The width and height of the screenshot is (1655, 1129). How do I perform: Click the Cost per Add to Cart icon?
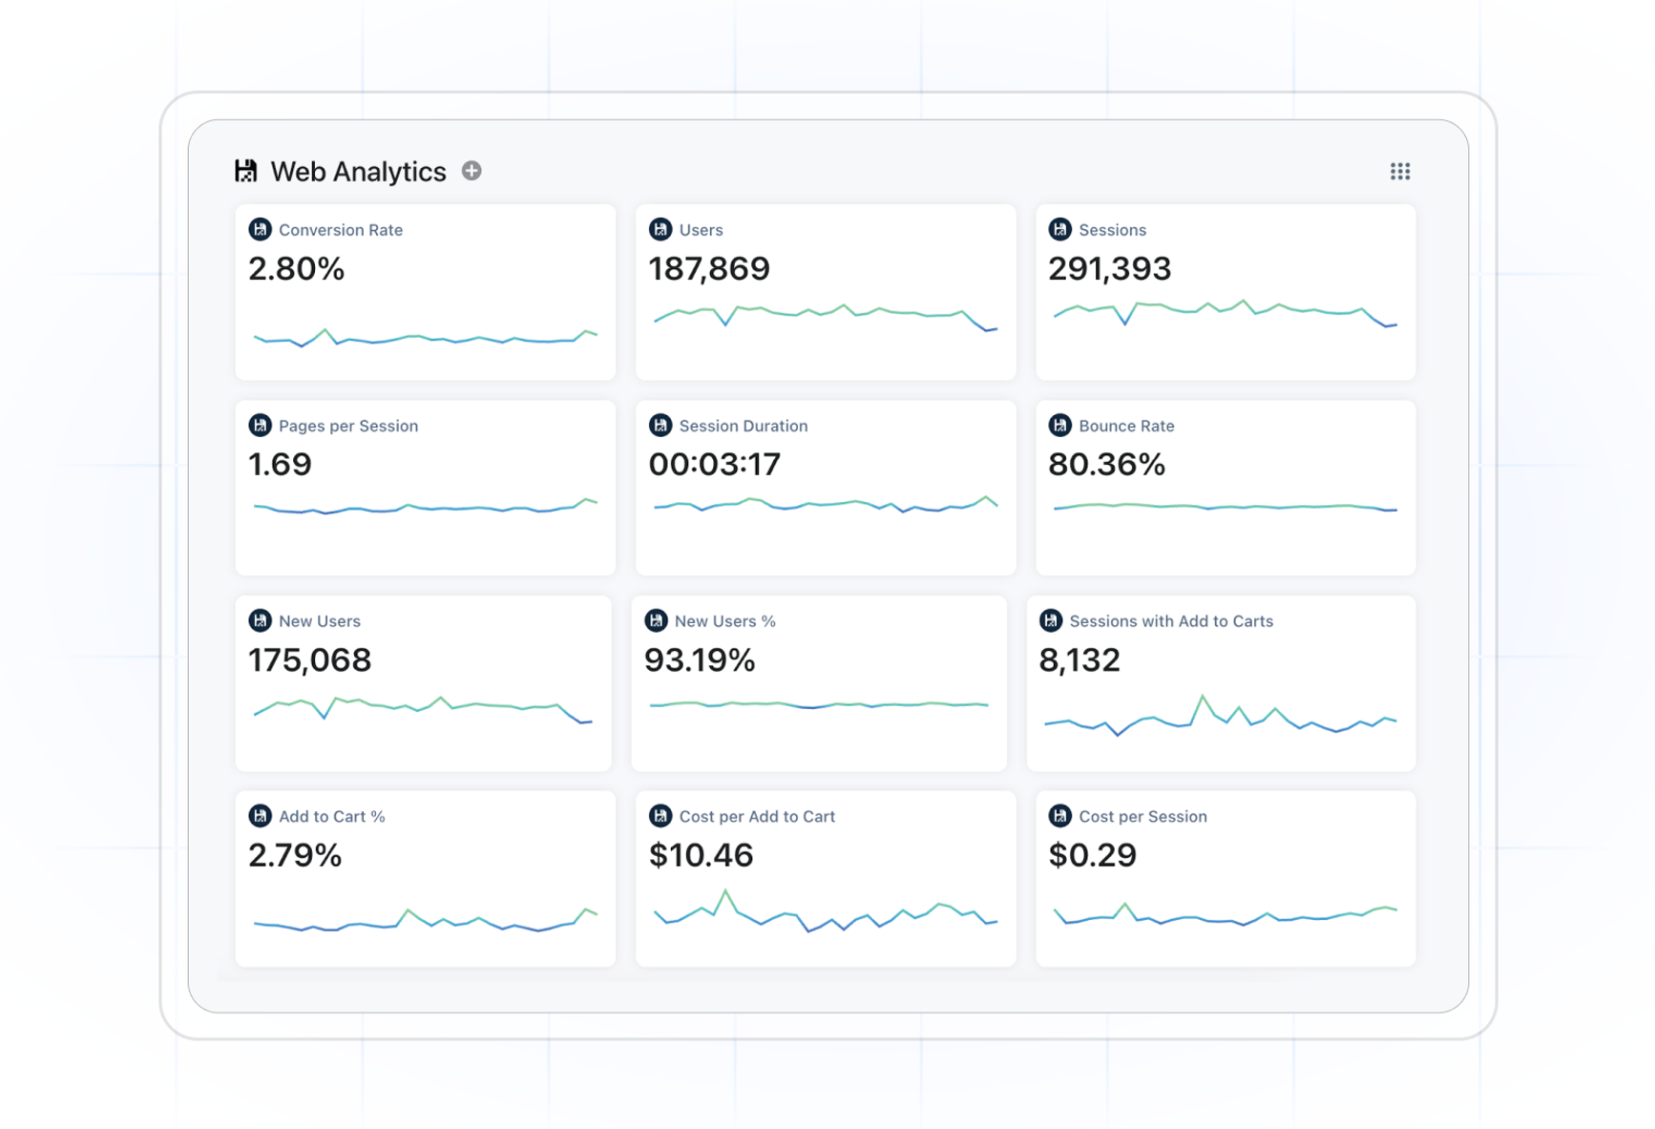(660, 816)
